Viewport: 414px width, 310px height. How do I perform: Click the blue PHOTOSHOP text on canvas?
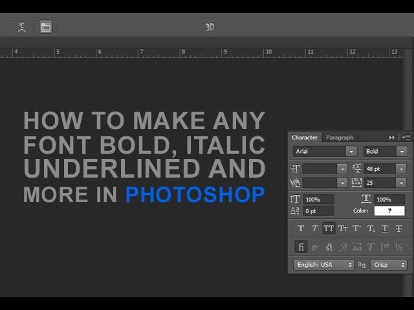click(x=195, y=195)
